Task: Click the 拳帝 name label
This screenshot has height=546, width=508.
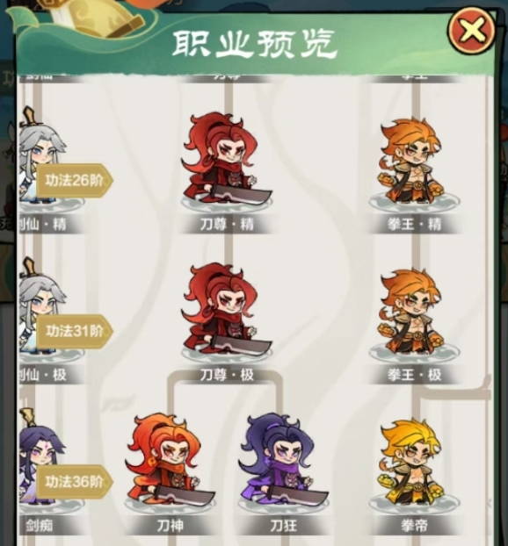Action: tap(414, 526)
